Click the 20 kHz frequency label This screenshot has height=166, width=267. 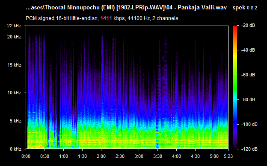coord(14,37)
